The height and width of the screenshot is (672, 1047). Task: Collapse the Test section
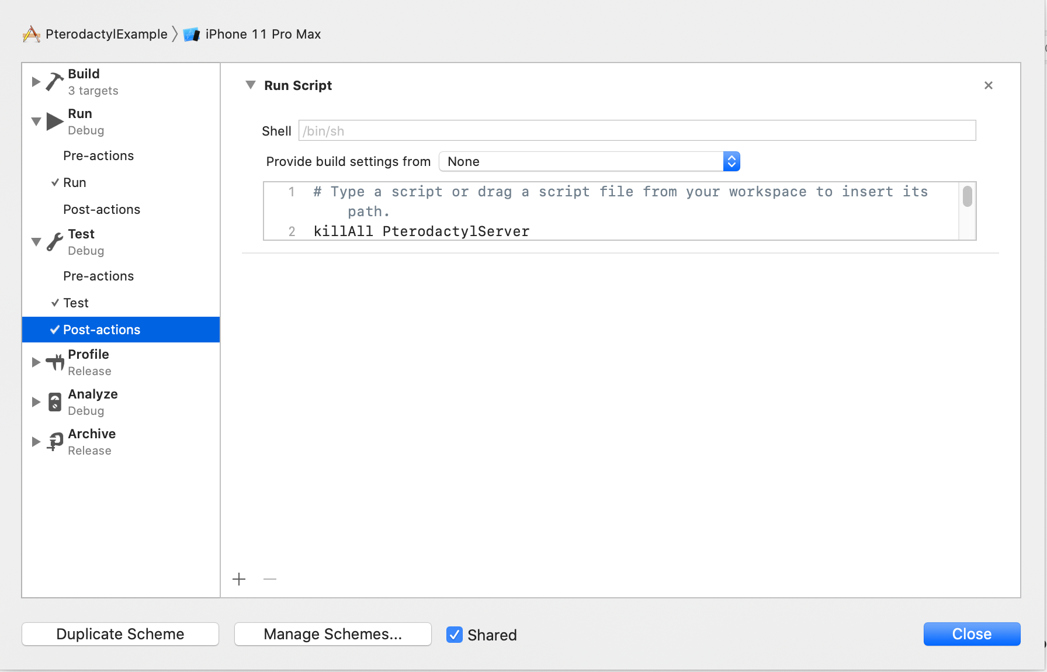point(36,242)
